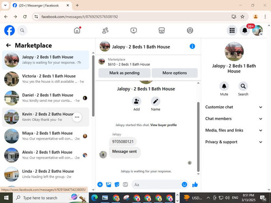Open the Marketplace storefront icon

[x=162, y=30]
